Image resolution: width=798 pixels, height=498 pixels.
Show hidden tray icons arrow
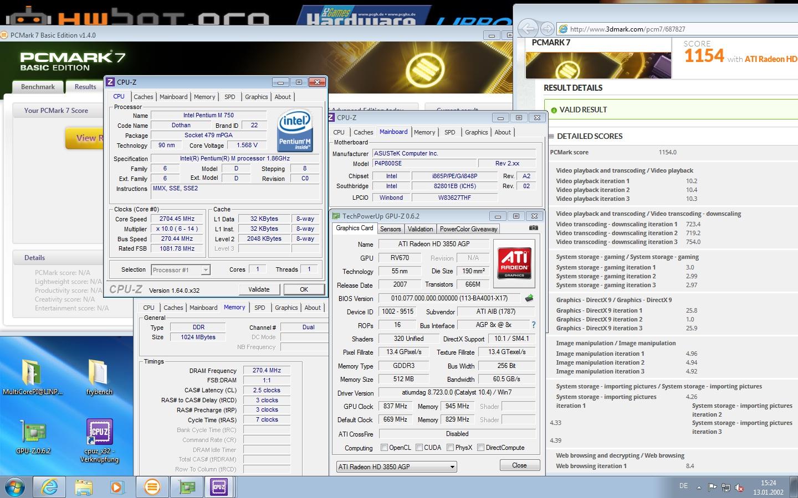tap(699, 488)
